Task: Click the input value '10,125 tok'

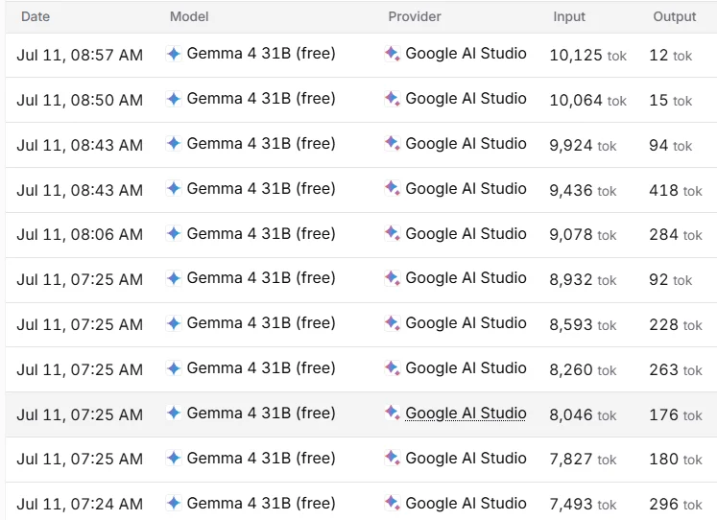Action: click(x=587, y=56)
